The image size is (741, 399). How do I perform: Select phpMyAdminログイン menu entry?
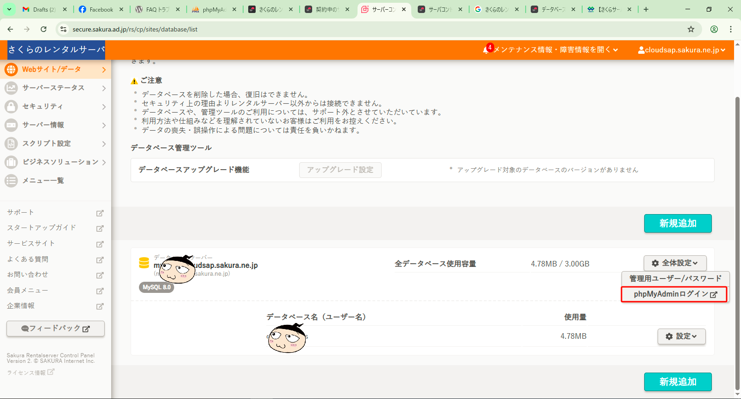[674, 294]
